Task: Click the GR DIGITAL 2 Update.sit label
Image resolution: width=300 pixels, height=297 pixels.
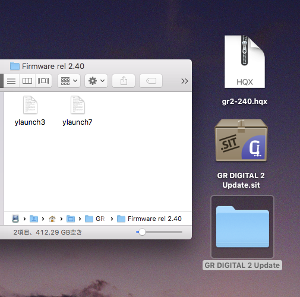Action: [x=241, y=180]
